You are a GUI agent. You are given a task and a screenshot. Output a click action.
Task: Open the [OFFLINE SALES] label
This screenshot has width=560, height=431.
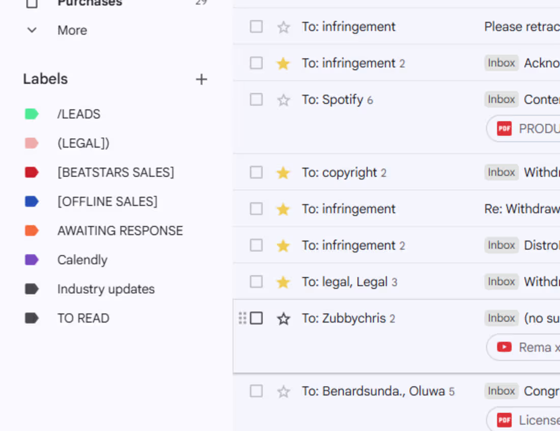click(x=107, y=202)
